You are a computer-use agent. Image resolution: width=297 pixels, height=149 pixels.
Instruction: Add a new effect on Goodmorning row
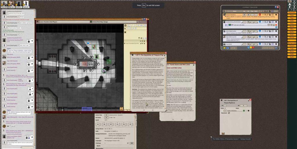pos(276,27)
